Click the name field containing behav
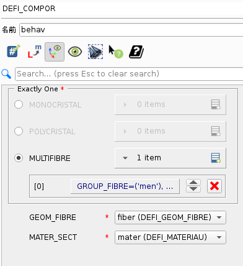Screen dimensions: 243x266 click(132, 30)
